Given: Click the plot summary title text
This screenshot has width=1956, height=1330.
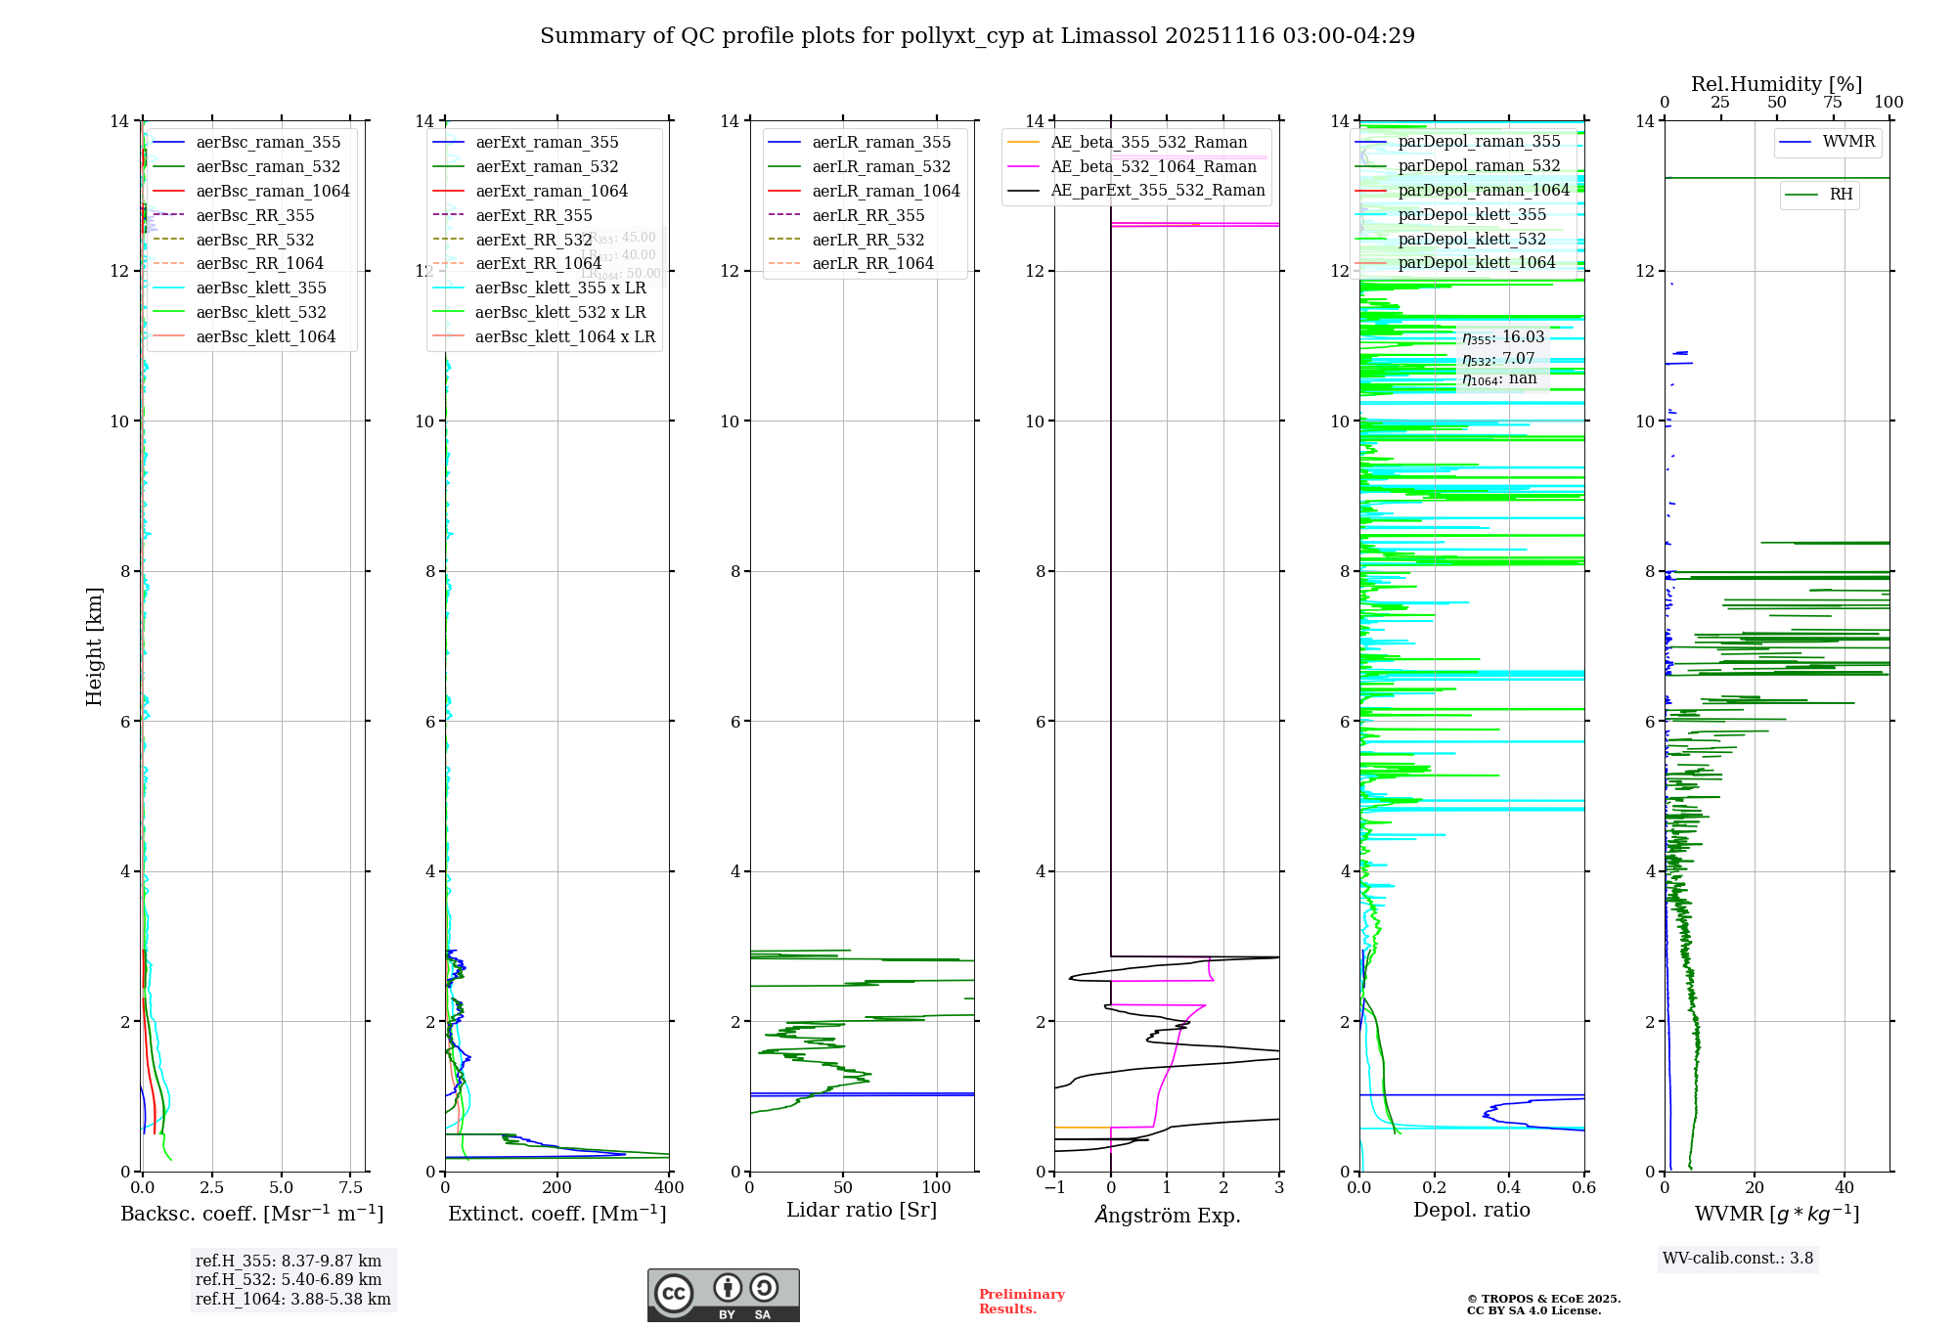Looking at the screenshot, I should [977, 36].
